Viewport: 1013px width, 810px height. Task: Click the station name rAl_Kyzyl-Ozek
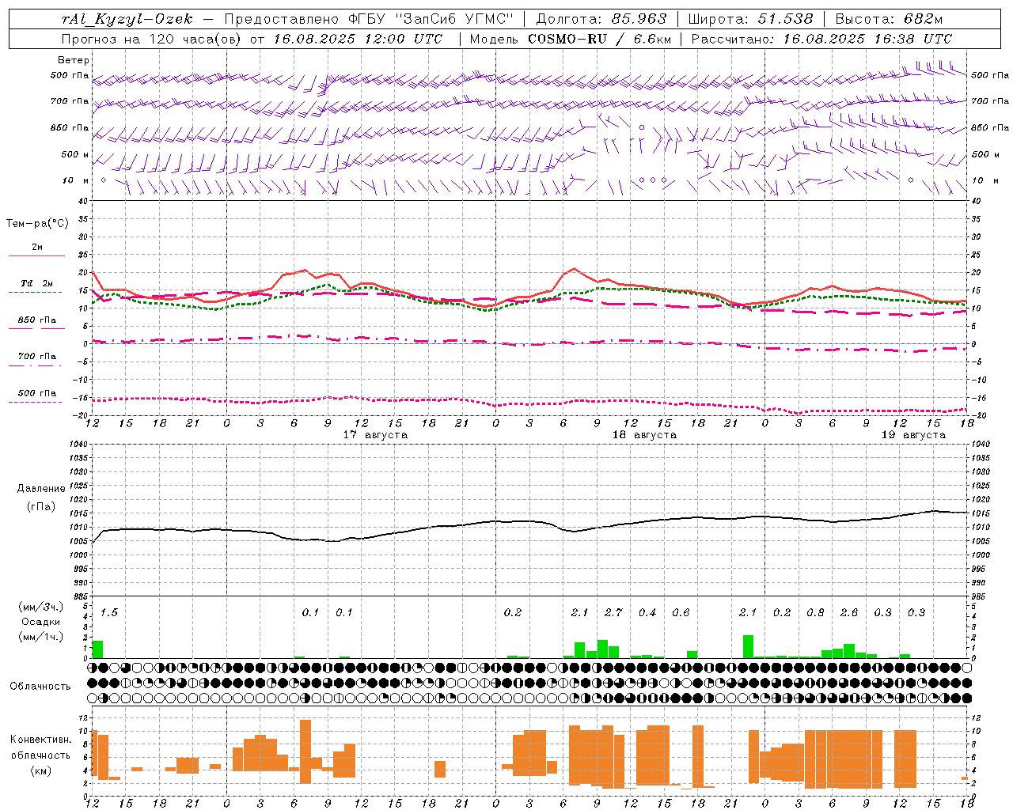click(127, 19)
